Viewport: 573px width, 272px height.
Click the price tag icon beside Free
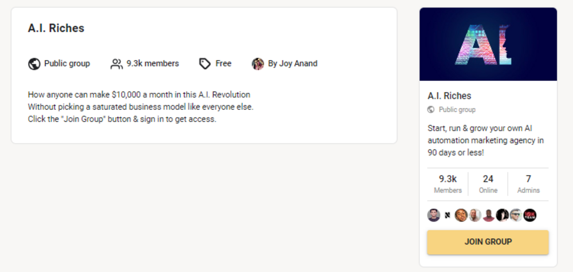[x=205, y=64]
